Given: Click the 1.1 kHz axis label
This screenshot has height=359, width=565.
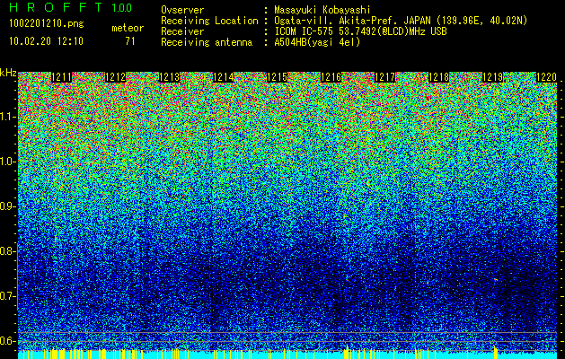Looking at the screenshot, I should (x=7, y=117).
